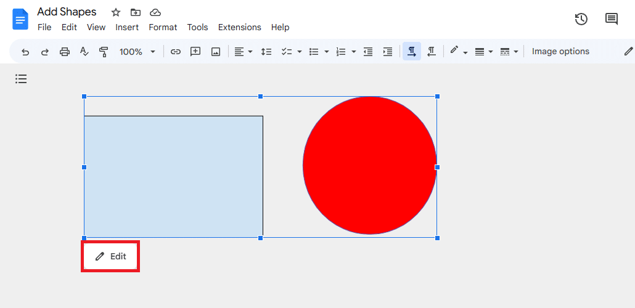The image size is (635, 308).
Task: Click the Border color pencil icon
Action: 454,51
